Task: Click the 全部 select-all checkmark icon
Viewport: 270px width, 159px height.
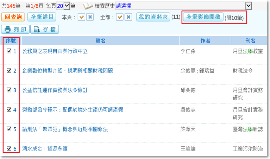Action: tap(120, 17)
